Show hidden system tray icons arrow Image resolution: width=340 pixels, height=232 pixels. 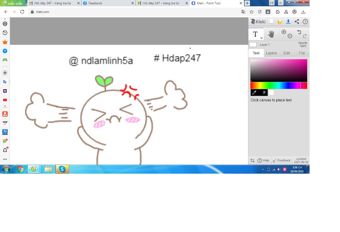(x=263, y=169)
